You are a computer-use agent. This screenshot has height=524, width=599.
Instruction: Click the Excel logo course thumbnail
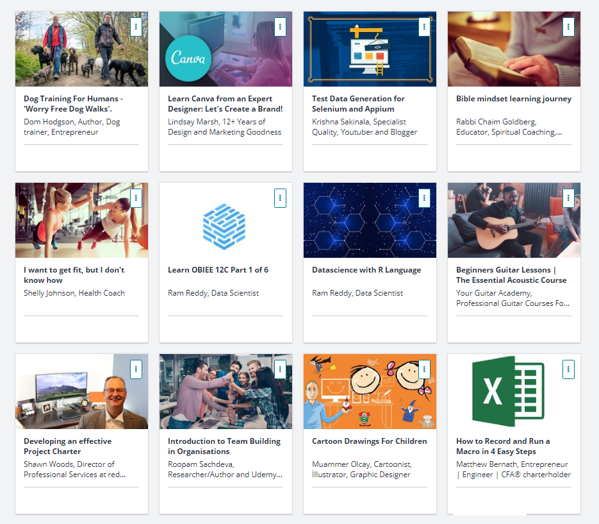tap(514, 392)
